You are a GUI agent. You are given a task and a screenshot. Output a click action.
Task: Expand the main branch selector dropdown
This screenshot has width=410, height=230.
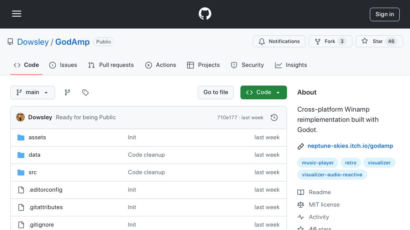33,92
